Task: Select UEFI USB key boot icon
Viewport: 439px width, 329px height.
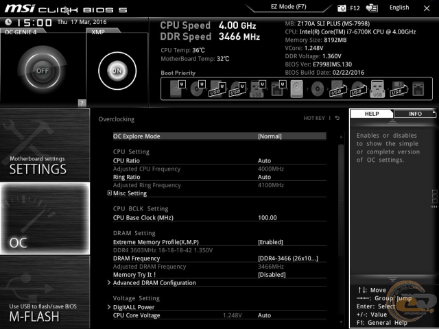Action: coord(258,88)
